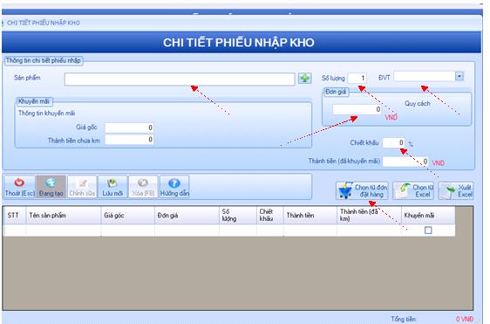Click the Sản phẩm input field

pos(180,79)
